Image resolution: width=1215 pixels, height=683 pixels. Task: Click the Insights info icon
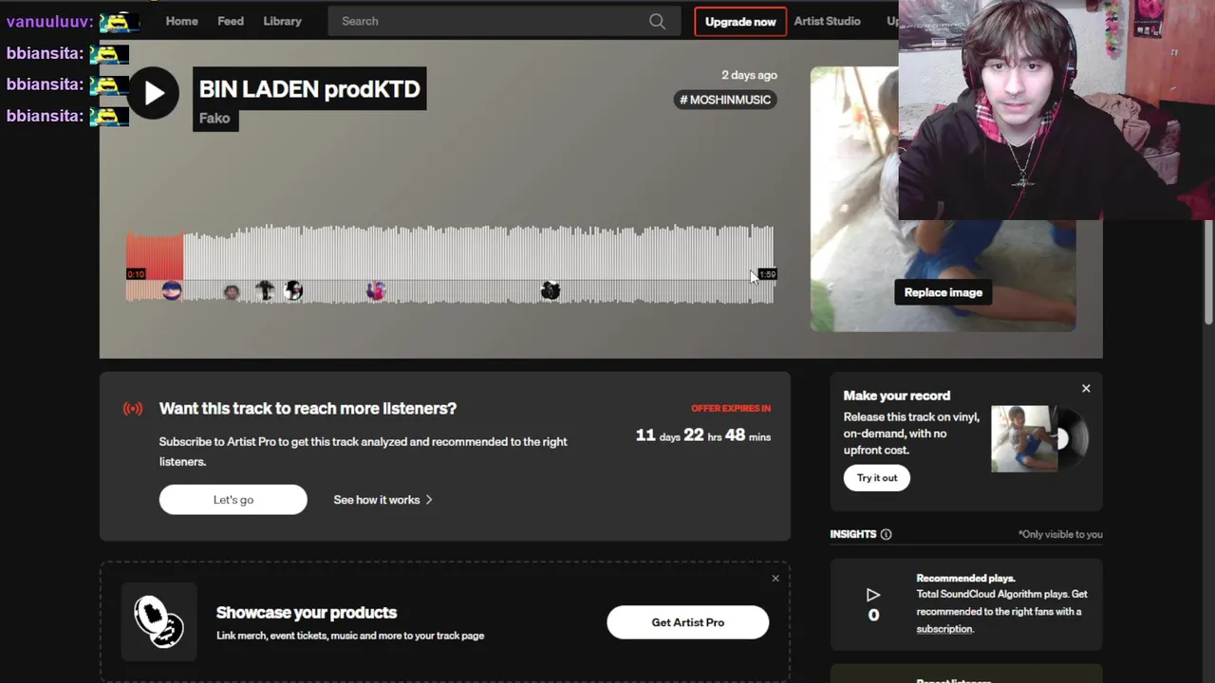pos(886,534)
